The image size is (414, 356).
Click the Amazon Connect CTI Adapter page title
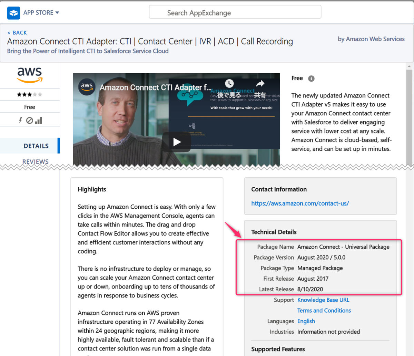click(150, 42)
